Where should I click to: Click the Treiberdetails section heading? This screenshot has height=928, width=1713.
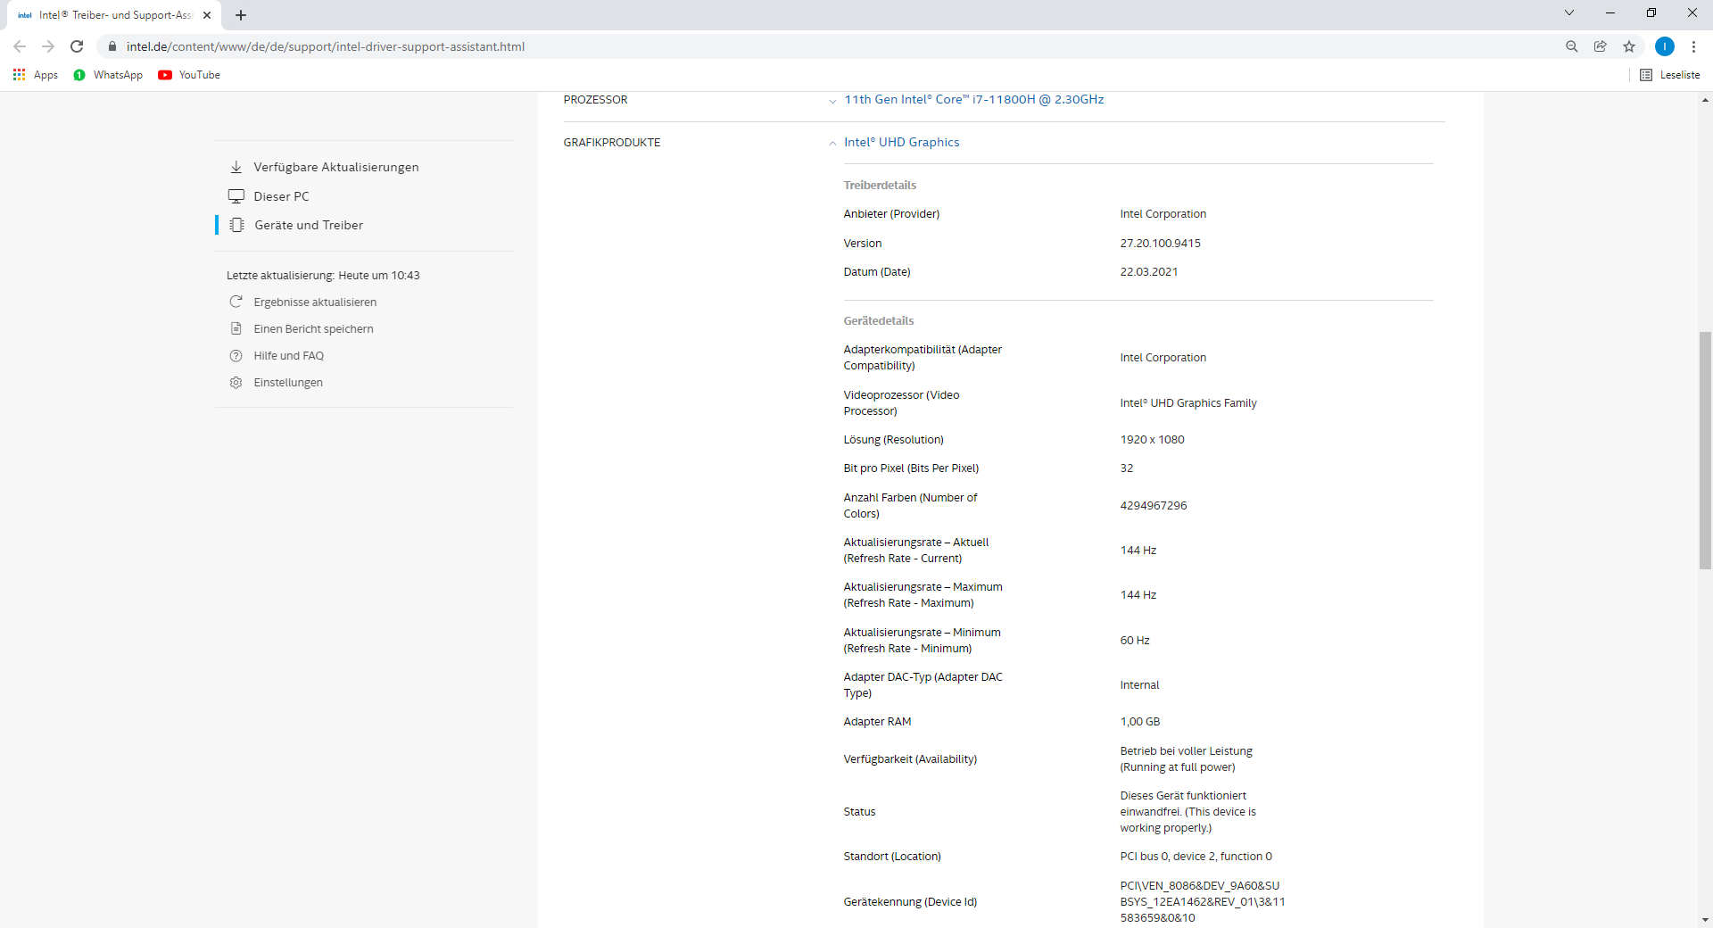[x=880, y=185]
